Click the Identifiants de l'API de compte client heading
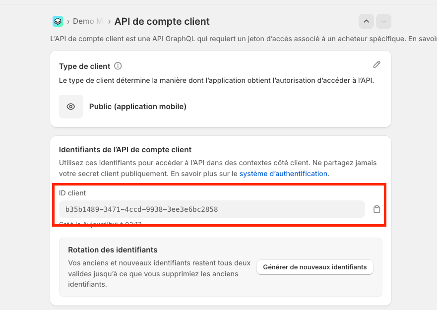 tap(125, 149)
